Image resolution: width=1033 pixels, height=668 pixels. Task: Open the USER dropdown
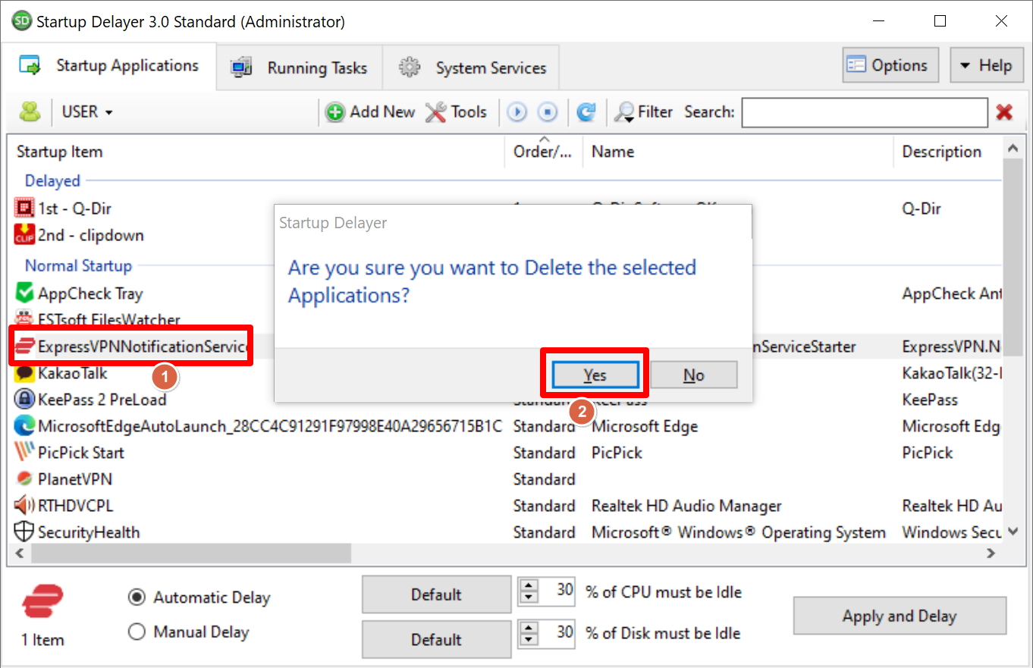point(87,112)
